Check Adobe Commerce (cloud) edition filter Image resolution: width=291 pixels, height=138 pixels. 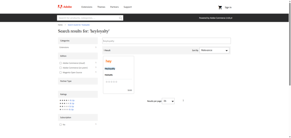61,63
